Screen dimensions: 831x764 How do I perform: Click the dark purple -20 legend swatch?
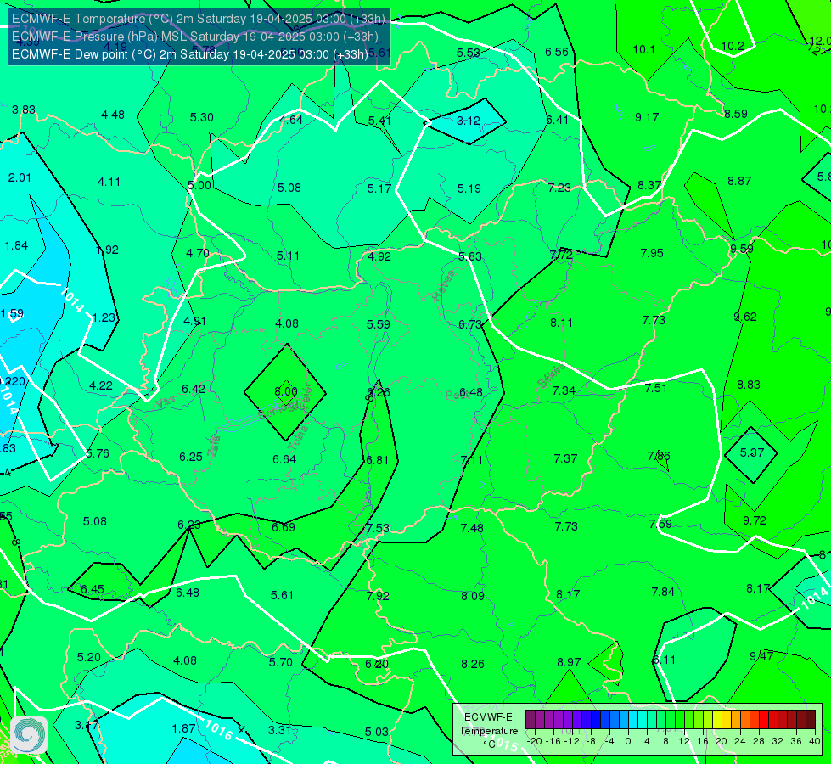pyautogui.click(x=531, y=720)
